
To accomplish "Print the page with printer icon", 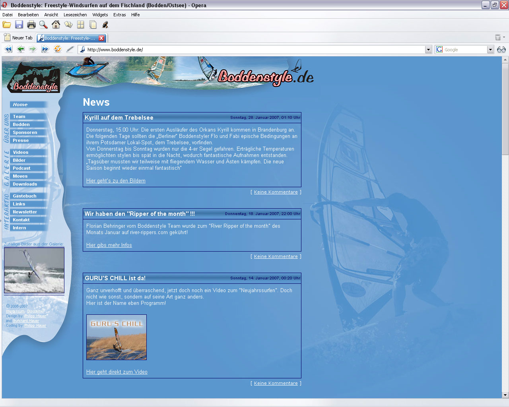I will coord(31,25).
